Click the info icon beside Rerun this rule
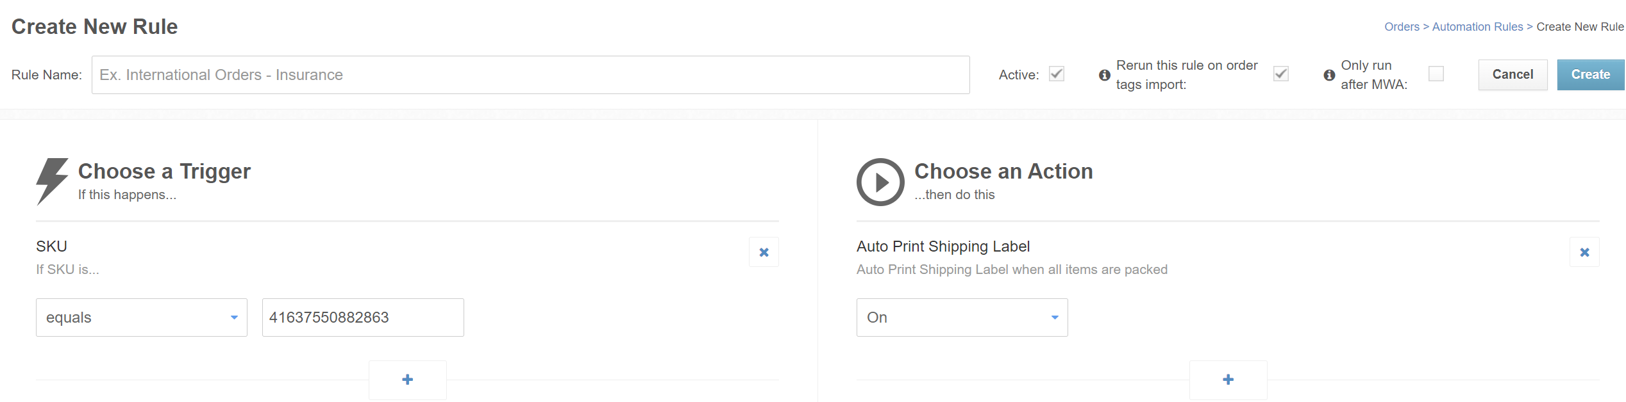1626x402 pixels. click(x=1104, y=75)
